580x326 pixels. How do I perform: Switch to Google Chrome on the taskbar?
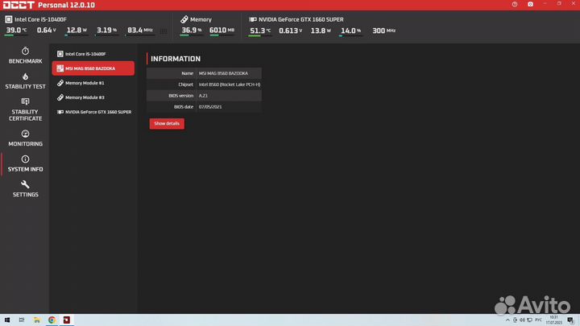click(x=52, y=320)
